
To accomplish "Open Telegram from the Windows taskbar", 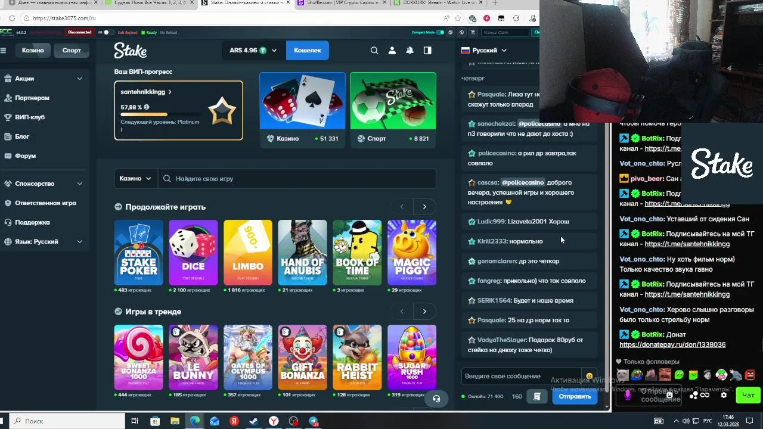I will 313,421.
